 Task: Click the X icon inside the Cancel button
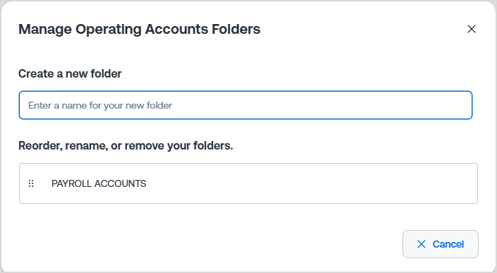(x=421, y=244)
